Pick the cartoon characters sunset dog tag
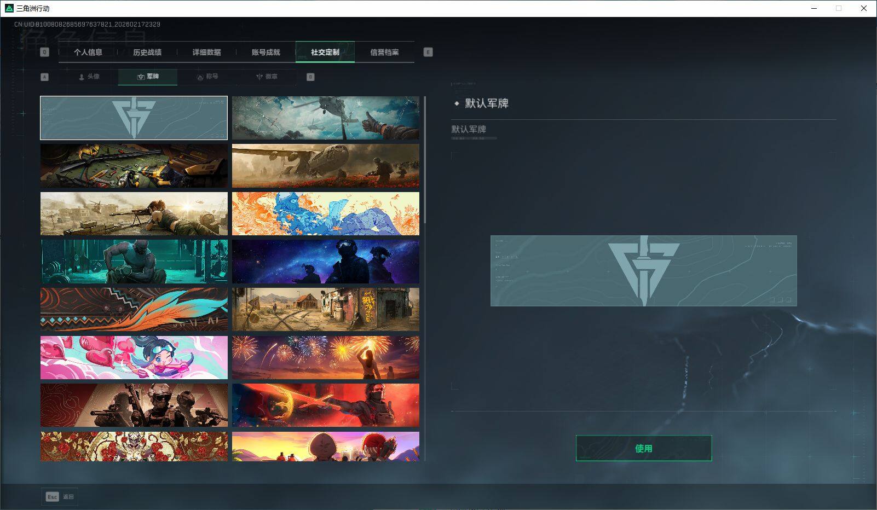The image size is (877, 510). click(x=326, y=447)
